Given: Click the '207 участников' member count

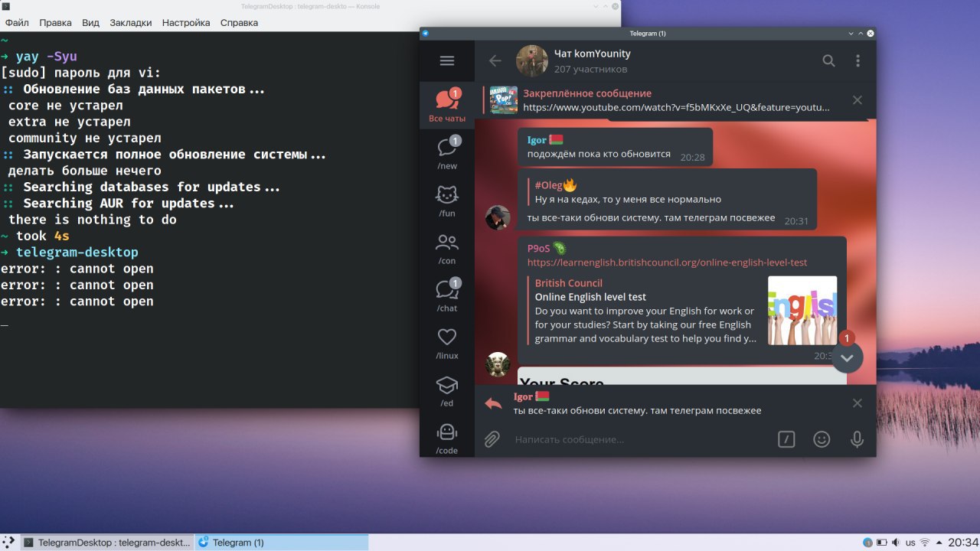Looking at the screenshot, I should point(590,70).
